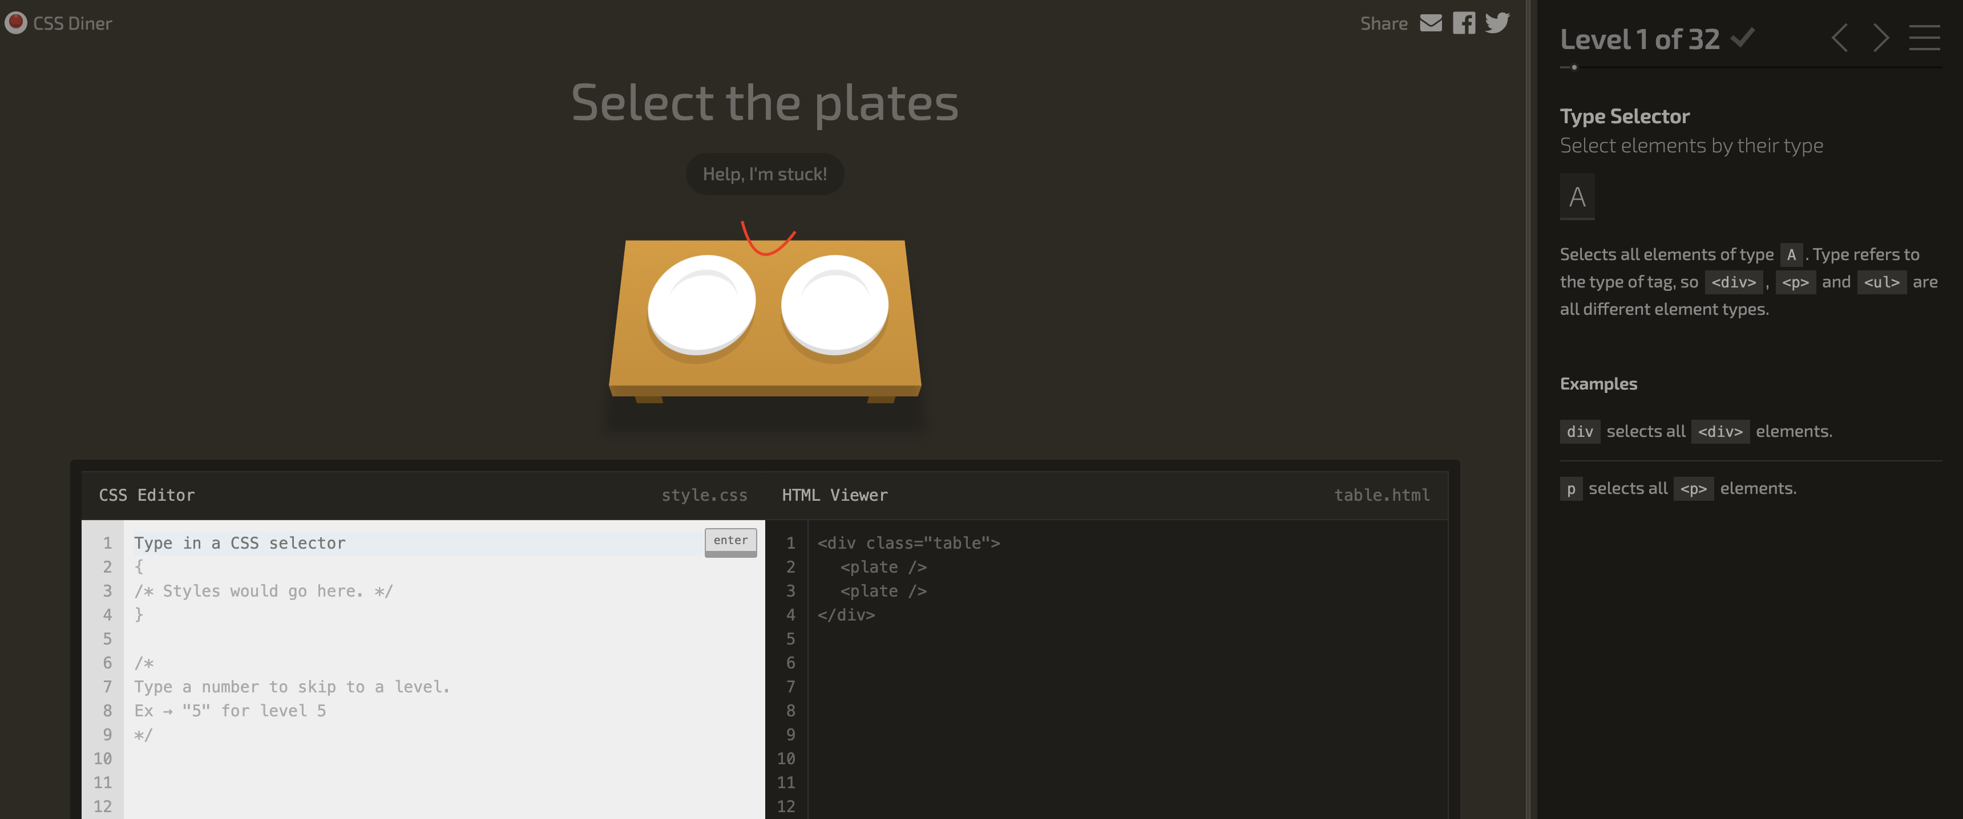The height and width of the screenshot is (819, 1963).
Task: Click the left plate on table
Action: (x=701, y=304)
